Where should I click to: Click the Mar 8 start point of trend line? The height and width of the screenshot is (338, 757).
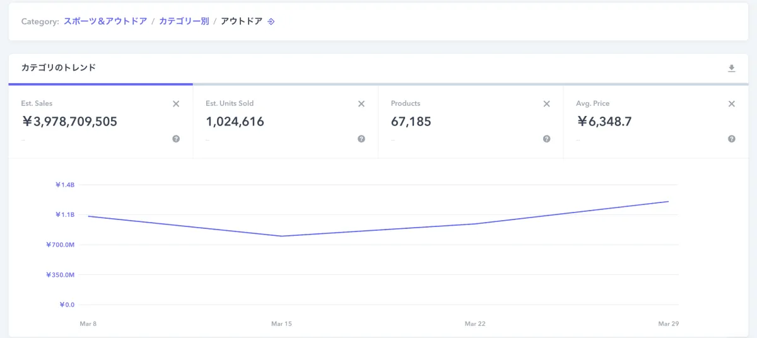pyautogui.click(x=88, y=216)
